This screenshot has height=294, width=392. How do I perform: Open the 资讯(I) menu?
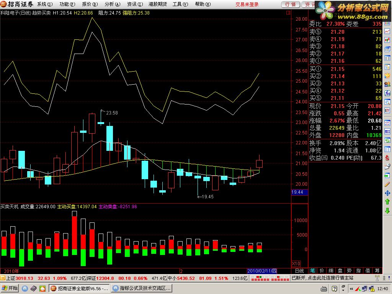(135, 4)
